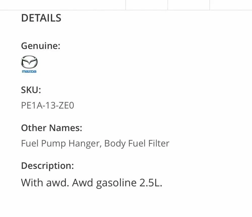
Task: Open the middle empty tab cell at top
Action: (x=189, y=5)
